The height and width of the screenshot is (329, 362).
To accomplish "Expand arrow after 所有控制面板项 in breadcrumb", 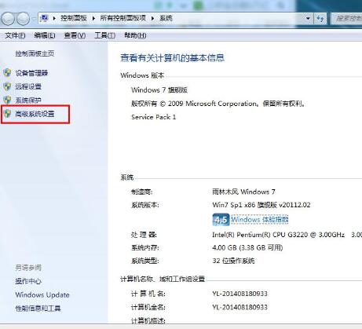I will coord(153,18).
